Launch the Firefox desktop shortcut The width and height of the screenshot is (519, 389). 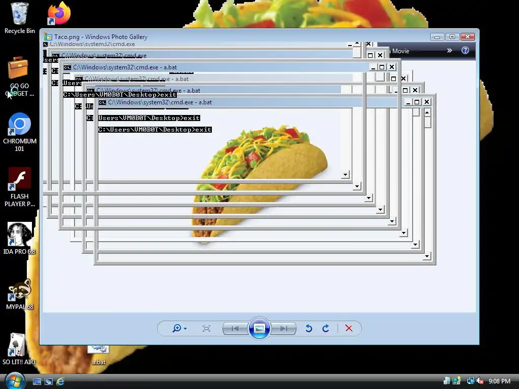(x=59, y=13)
